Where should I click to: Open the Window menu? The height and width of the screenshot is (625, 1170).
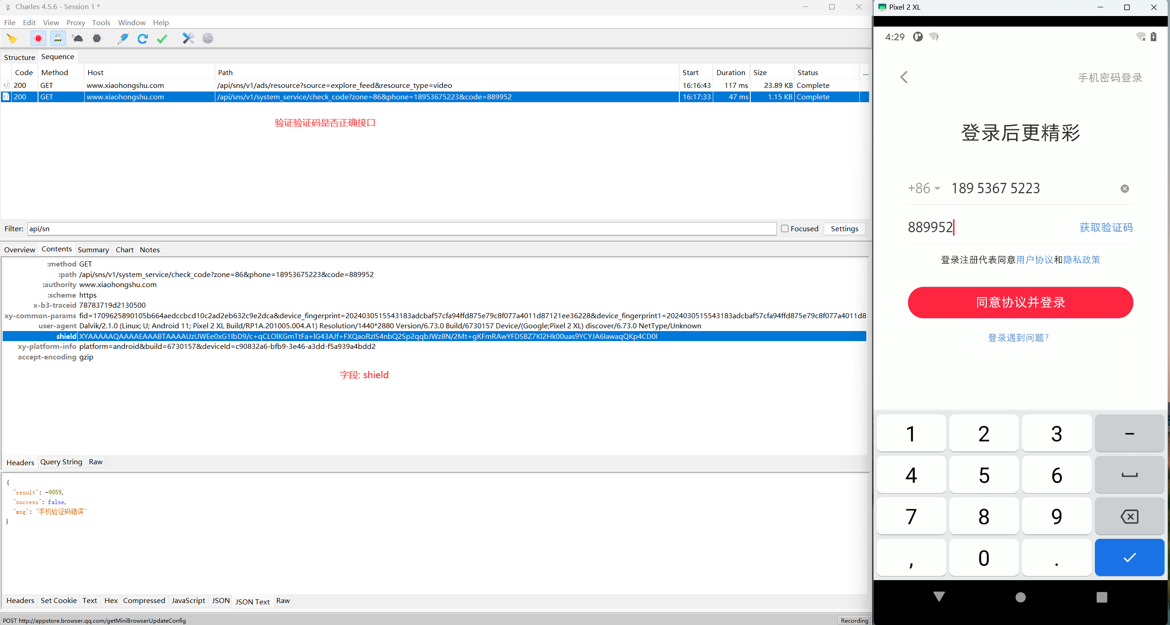[132, 22]
